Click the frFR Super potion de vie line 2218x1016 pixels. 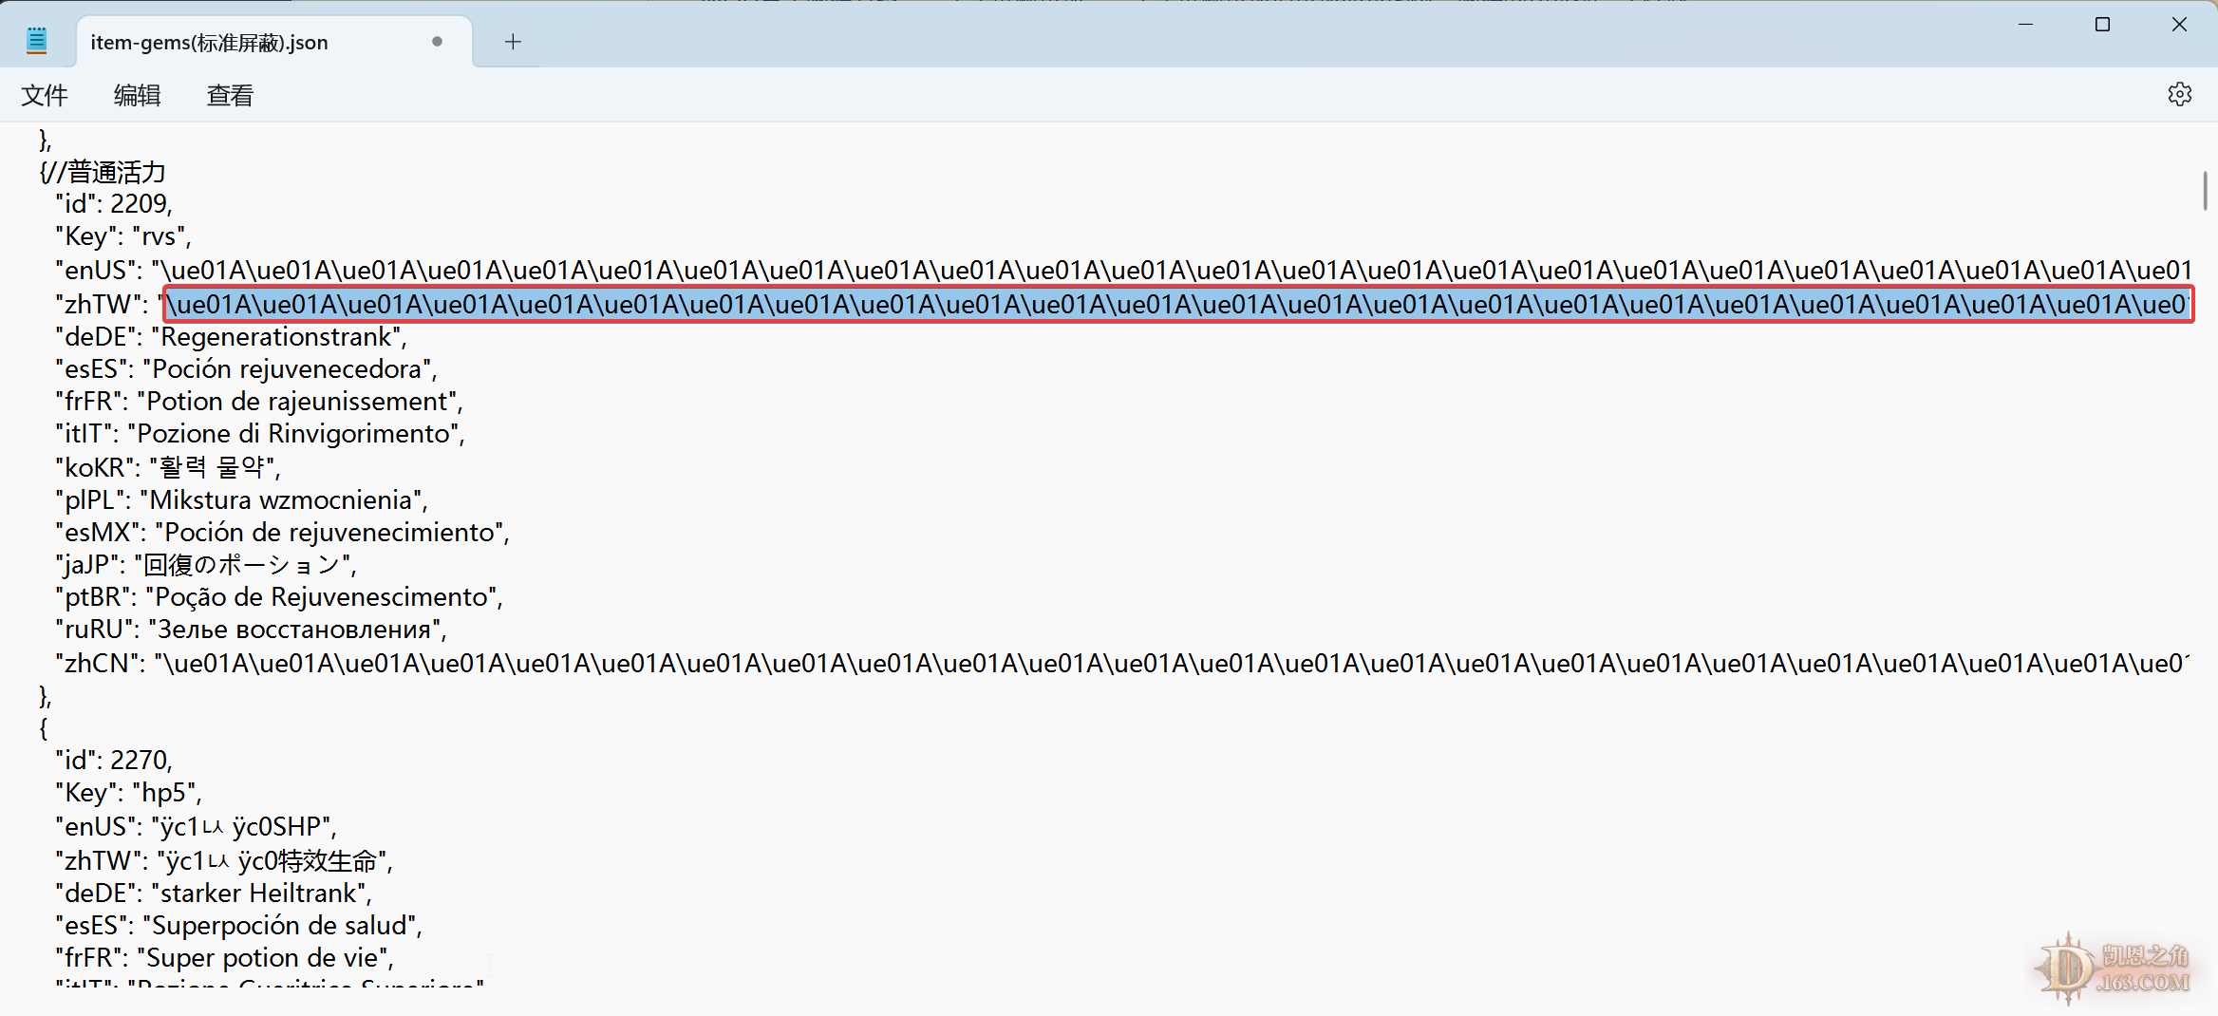(225, 958)
